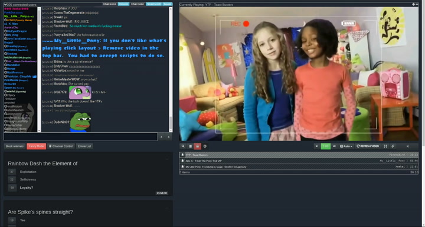Toggle the Smartscroll chat option
Screen dimensions: 425x227
[x=153, y=4]
